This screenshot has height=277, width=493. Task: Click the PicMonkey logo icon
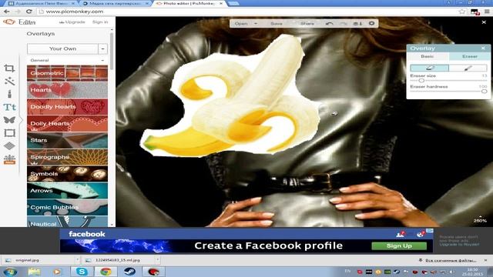(x=8, y=22)
